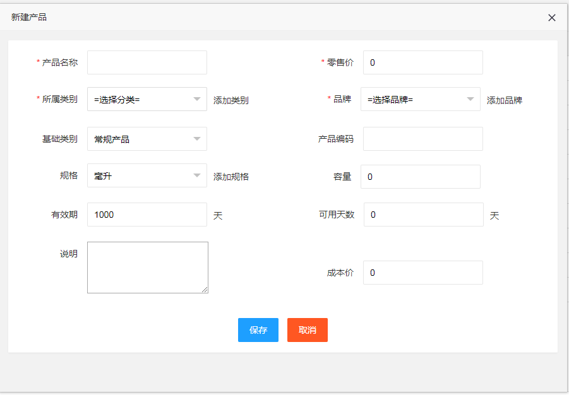Click the 可用天数 input field

(x=423, y=215)
